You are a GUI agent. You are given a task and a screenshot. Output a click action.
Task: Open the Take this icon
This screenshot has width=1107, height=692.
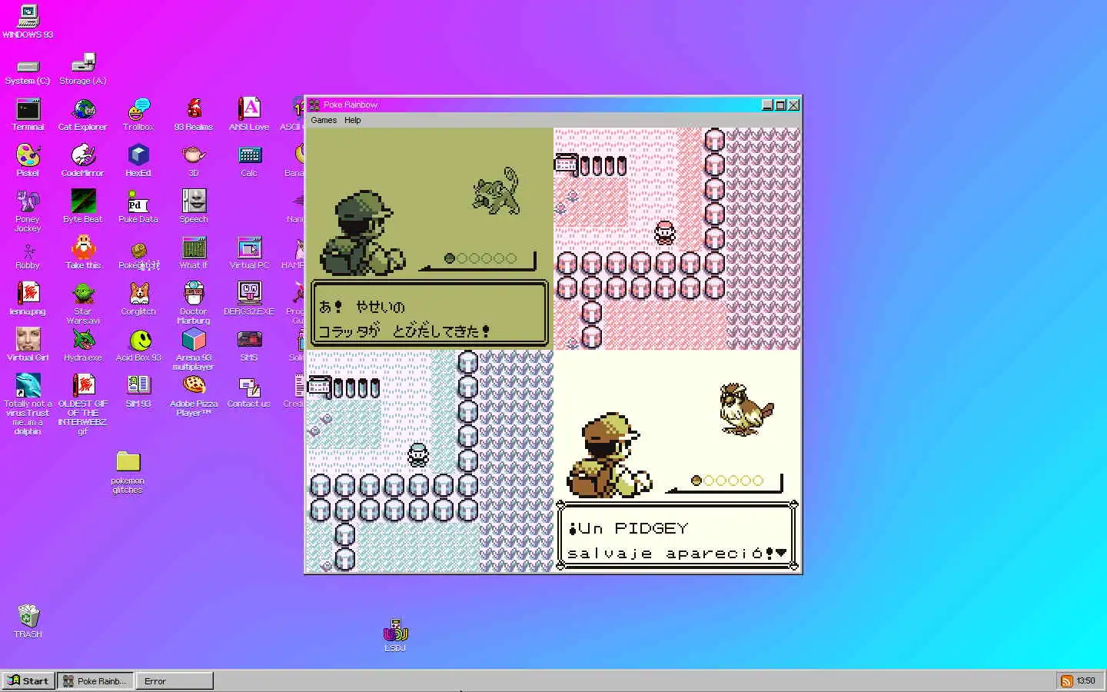click(83, 254)
